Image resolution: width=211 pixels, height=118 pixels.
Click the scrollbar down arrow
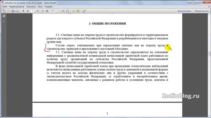coord(209,116)
